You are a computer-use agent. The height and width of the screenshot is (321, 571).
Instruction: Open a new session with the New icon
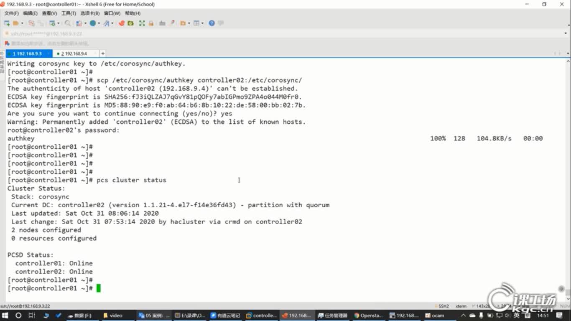pyautogui.click(x=7, y=23)
